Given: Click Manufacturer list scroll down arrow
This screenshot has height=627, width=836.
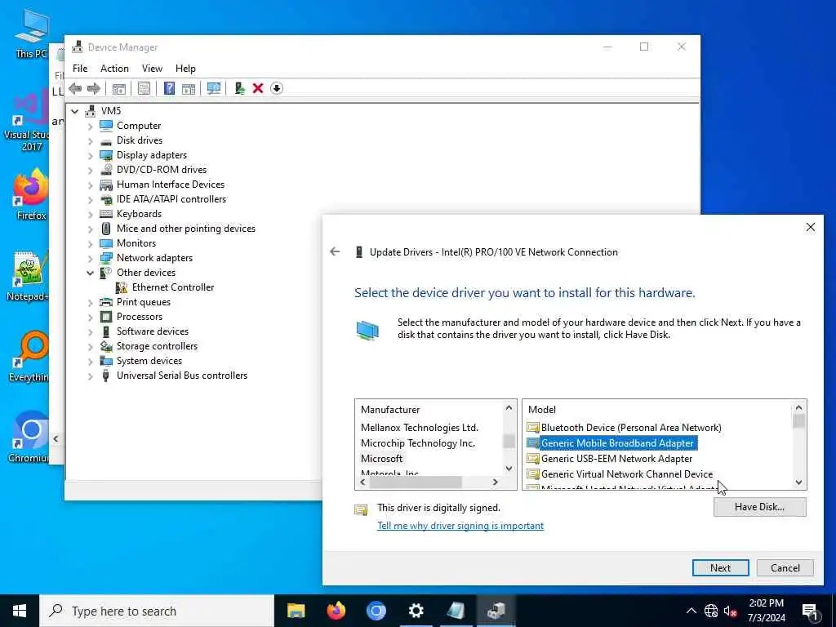Looking at the screenshot, I should point(509,468).
